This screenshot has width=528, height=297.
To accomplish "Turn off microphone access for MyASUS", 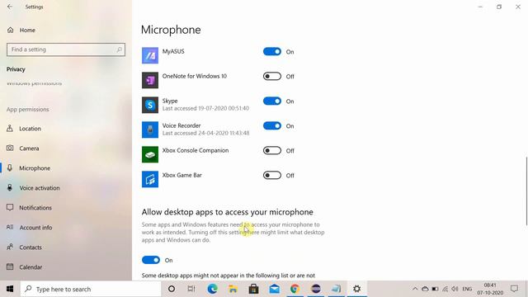I will [272, 51].
